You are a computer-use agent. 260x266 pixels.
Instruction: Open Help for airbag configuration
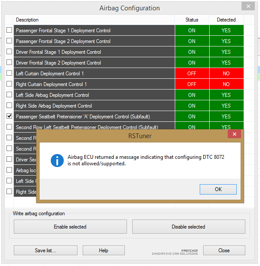click(103, 251)
